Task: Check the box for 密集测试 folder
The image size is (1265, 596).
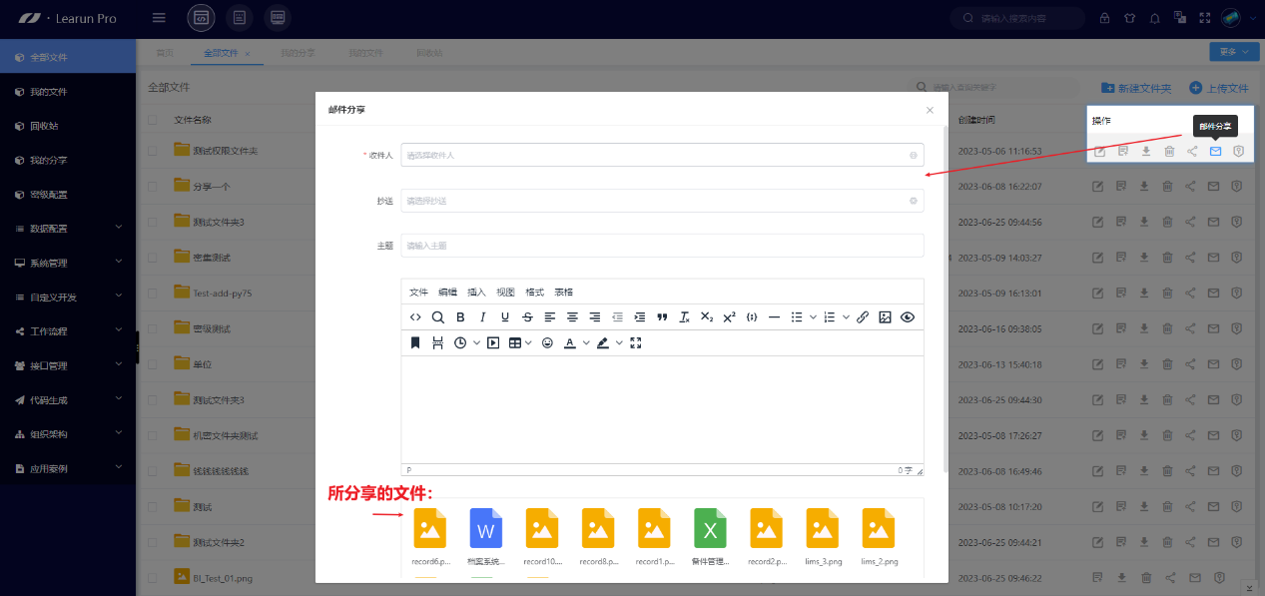Action: (x=153, y=258)
